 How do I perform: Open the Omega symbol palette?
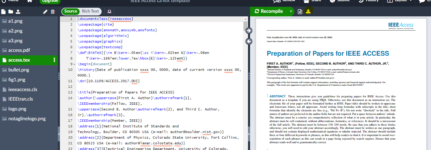point(109,12)
